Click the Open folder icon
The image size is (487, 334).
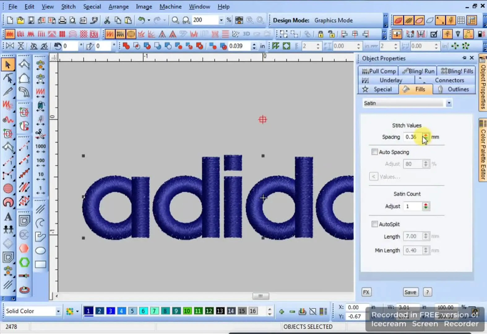pyautogui.click(x=20, y=20)
